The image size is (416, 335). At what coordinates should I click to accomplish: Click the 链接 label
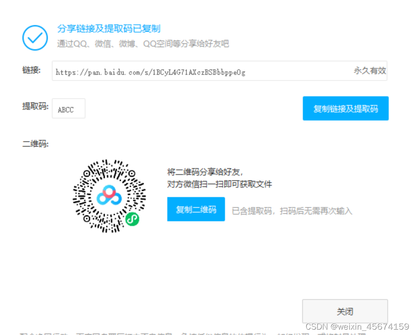tap(31, 70)
